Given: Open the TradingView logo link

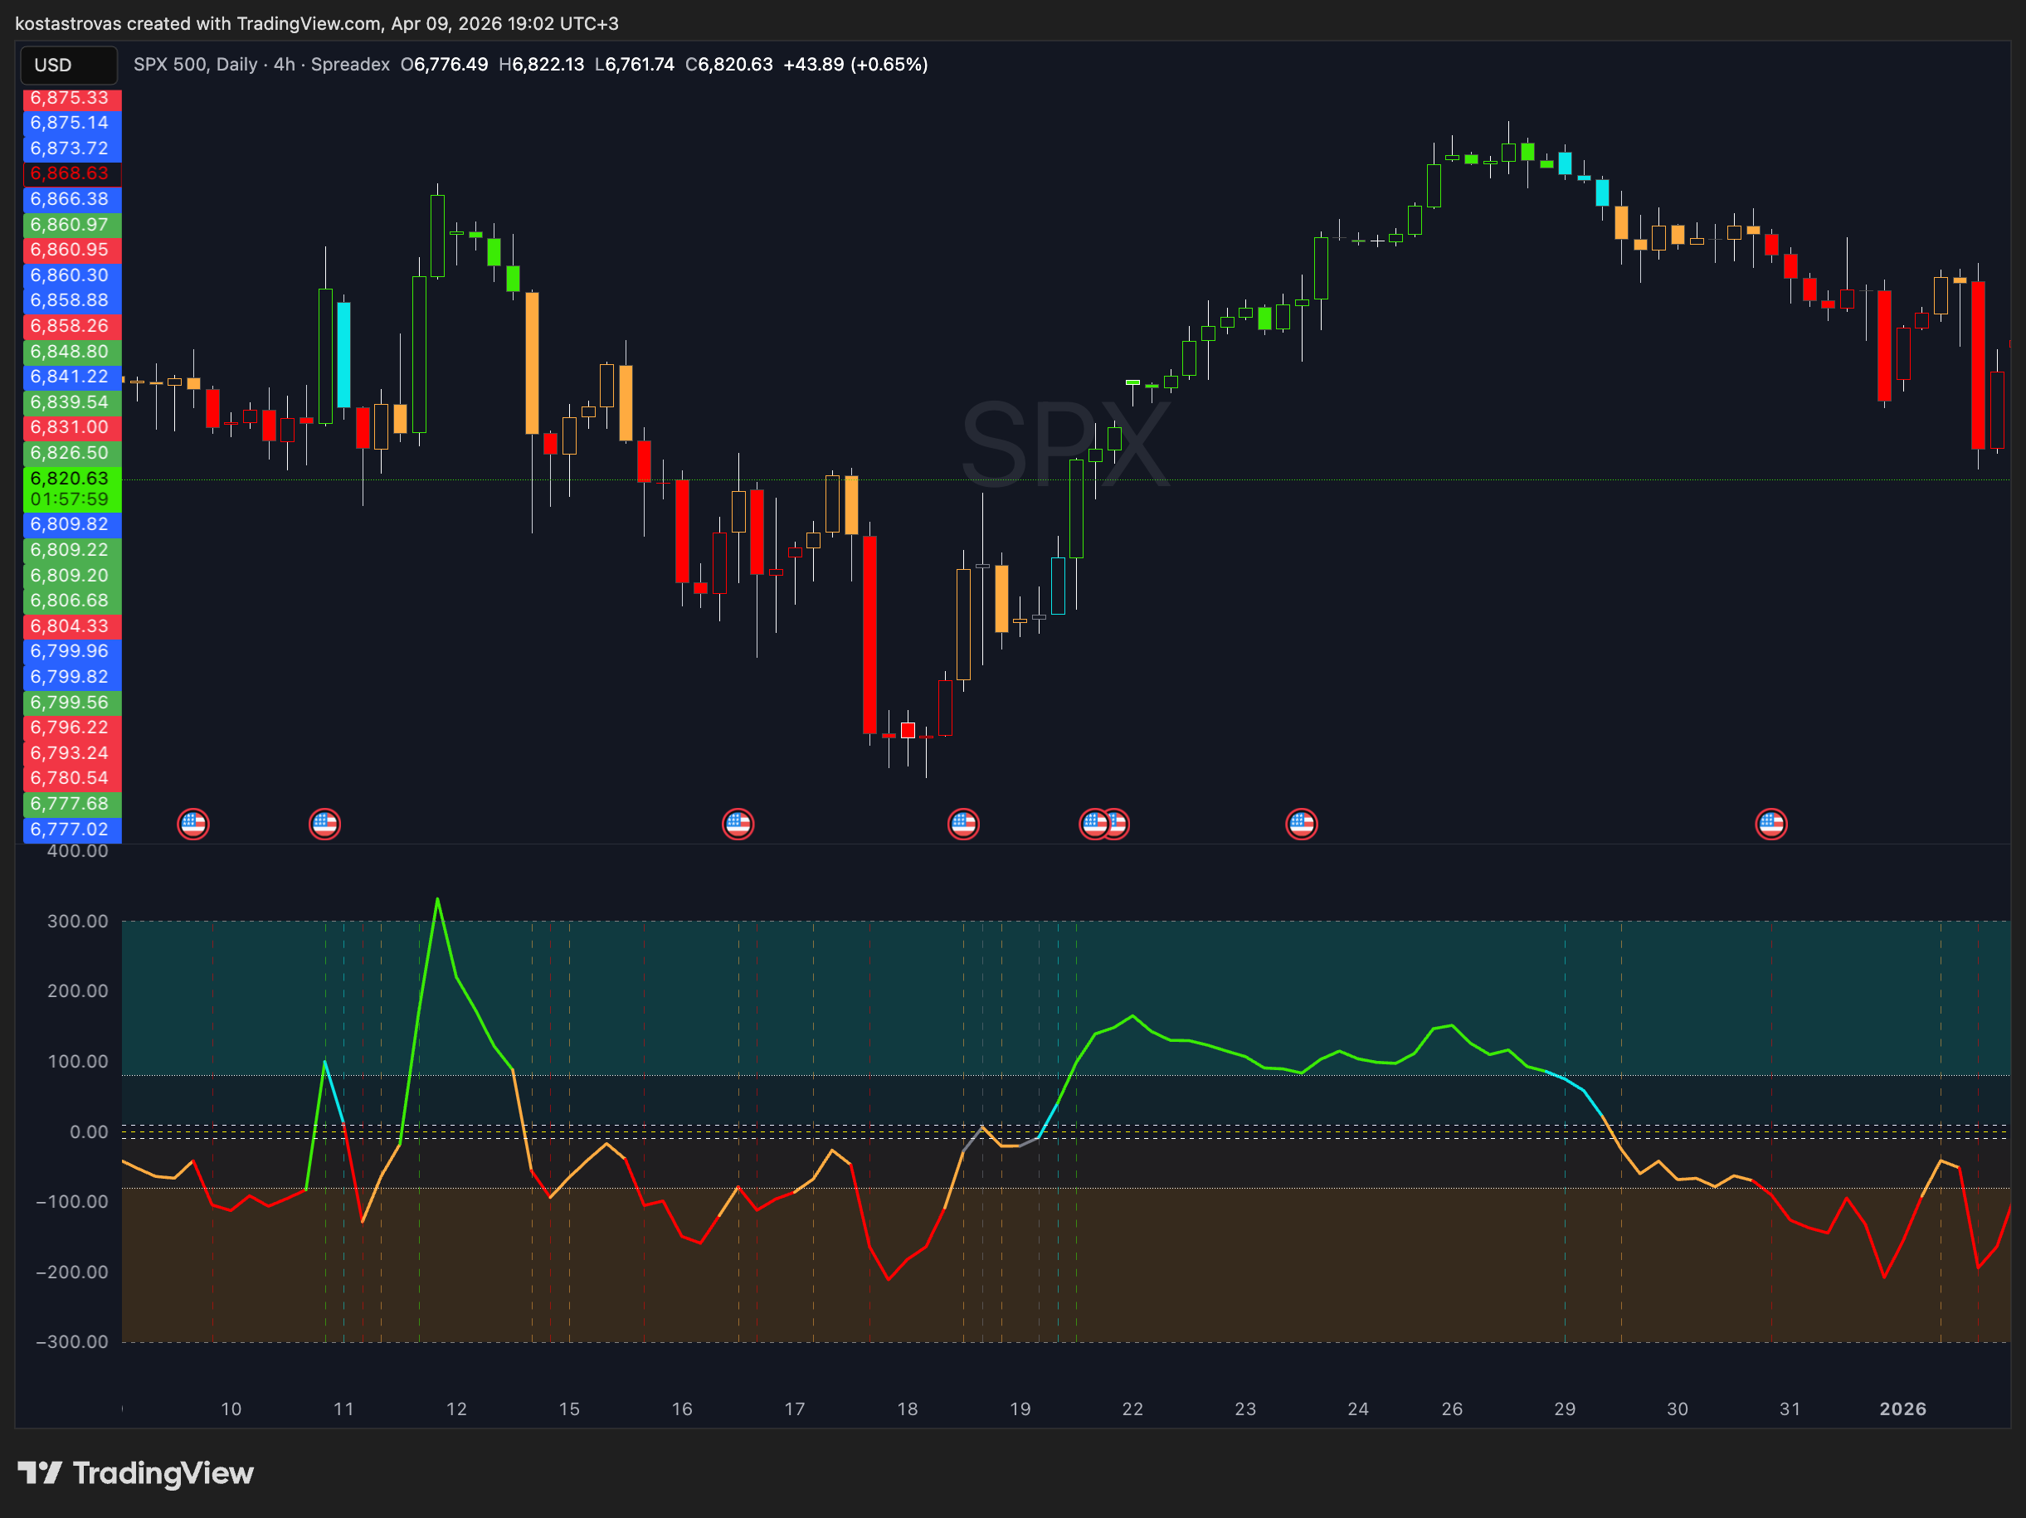Looking at the screenshot, I should (135, 1473).
